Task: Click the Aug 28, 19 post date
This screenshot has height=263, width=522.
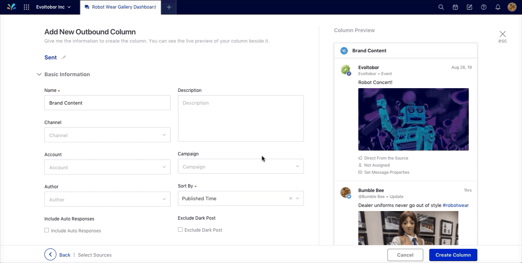Action: pos(462,68)
